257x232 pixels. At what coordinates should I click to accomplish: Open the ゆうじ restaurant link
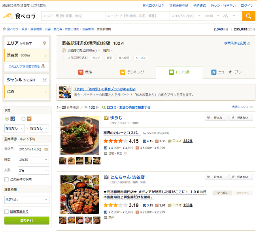116,118
